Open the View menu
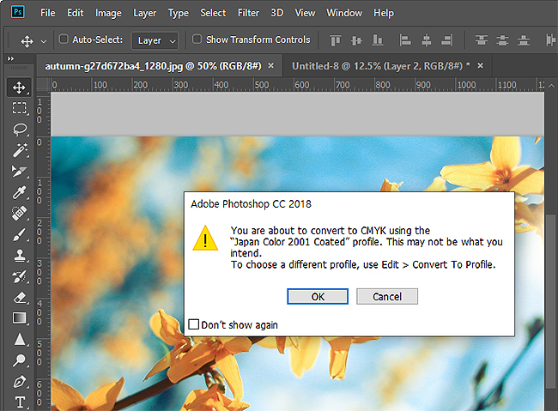Image resolution: width=558 pixels, height=411 pixels. 305,13
